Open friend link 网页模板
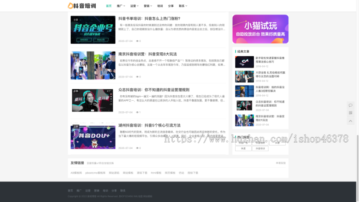 coord(170,173)
